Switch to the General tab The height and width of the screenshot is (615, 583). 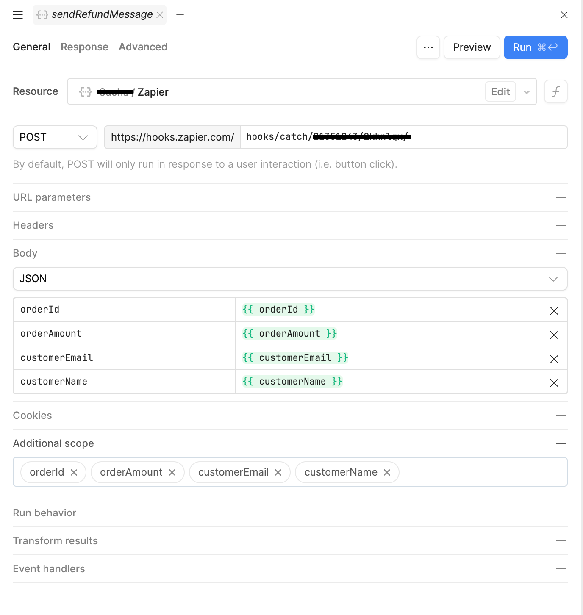(x=31, y=47)
